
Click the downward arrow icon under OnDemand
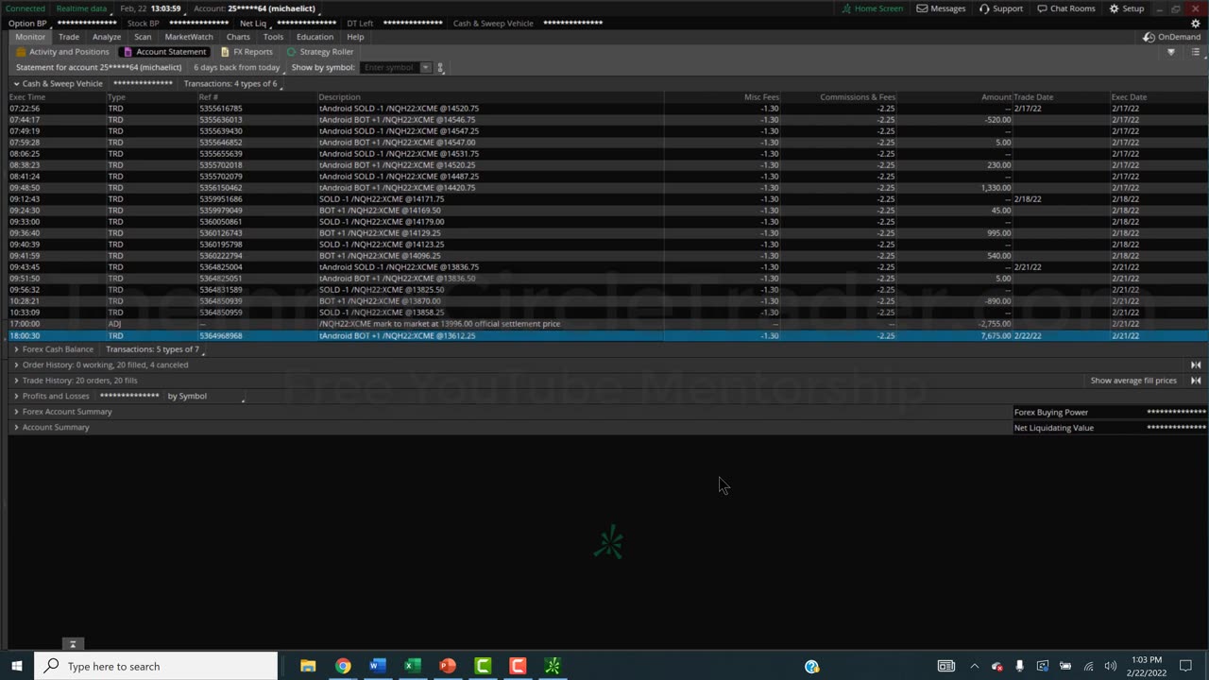1171,52
